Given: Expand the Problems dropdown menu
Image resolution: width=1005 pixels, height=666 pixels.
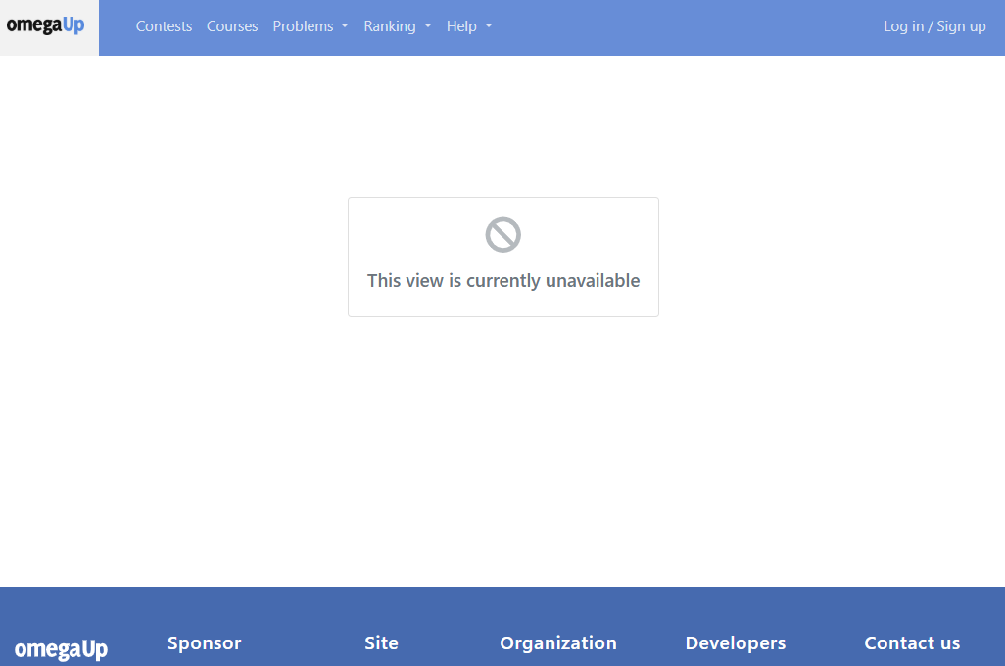Looking at the screenshot, I should coord(311,26).
